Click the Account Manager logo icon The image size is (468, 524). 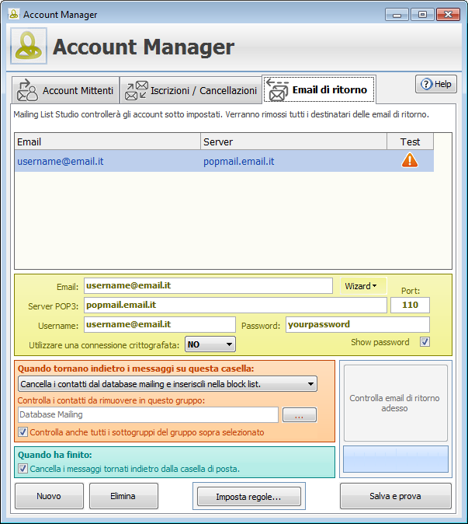click(29, 47)
